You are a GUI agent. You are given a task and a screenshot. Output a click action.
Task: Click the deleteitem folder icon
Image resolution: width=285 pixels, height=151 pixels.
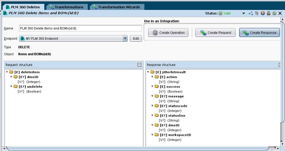click(x=11, y=72)
